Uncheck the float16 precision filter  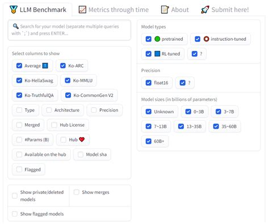coord(149,83)
